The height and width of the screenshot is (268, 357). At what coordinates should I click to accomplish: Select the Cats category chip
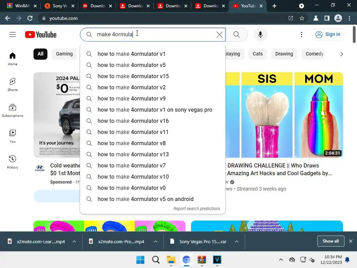258,54
